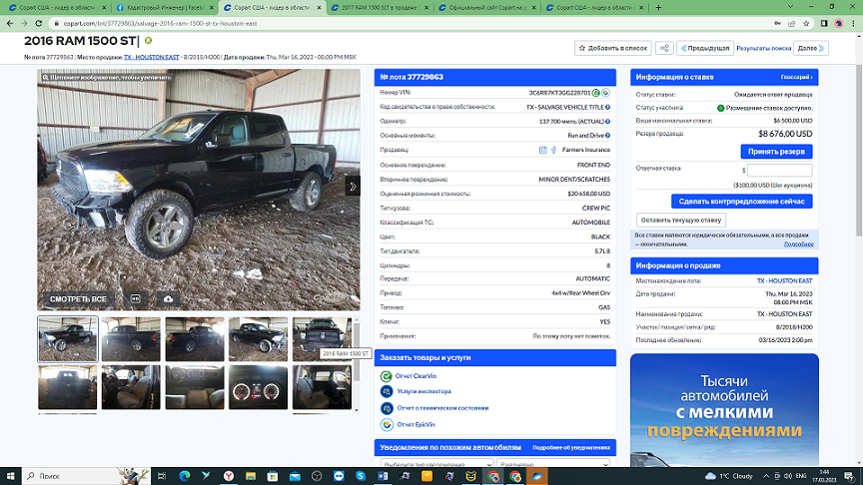Bookmark this page with the star icon
The width and height of the screenshot is (863, 485).
coord(806,24)
